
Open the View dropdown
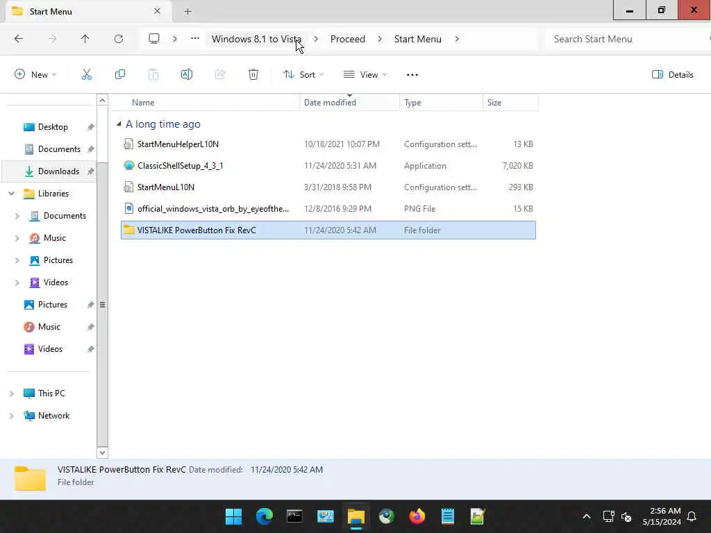[x=365, y=75]
